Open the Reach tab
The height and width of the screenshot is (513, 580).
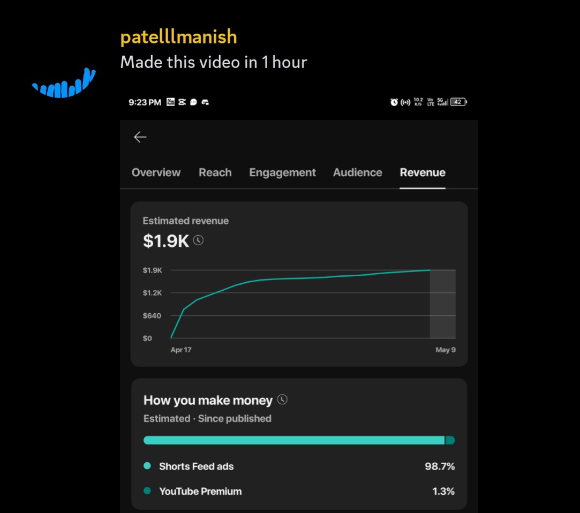[215, 172]
